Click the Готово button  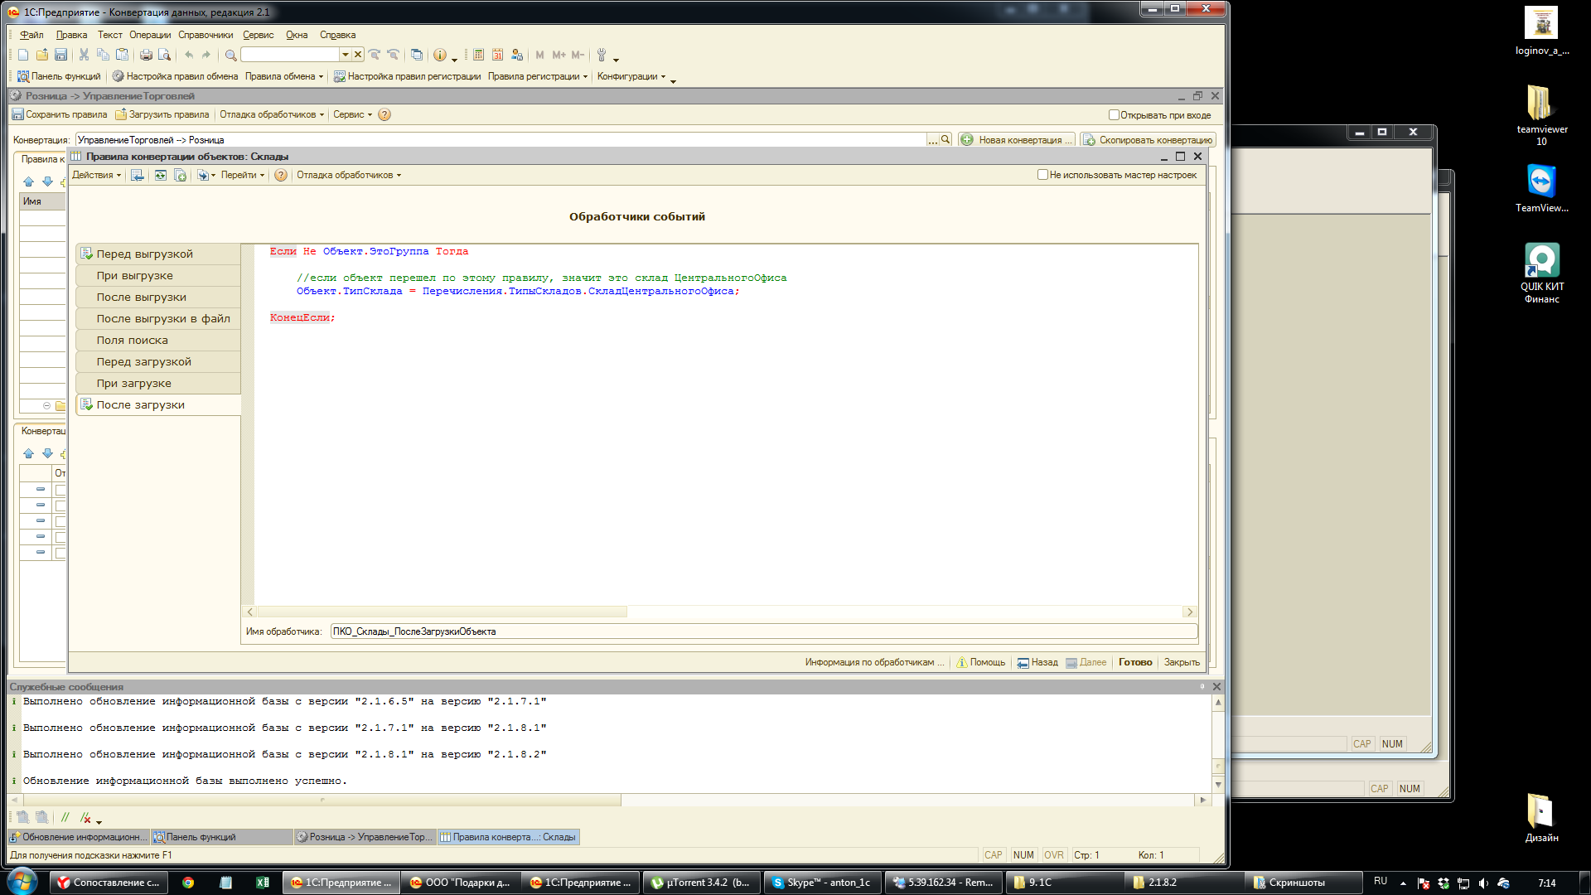[x=1134, y=662]
